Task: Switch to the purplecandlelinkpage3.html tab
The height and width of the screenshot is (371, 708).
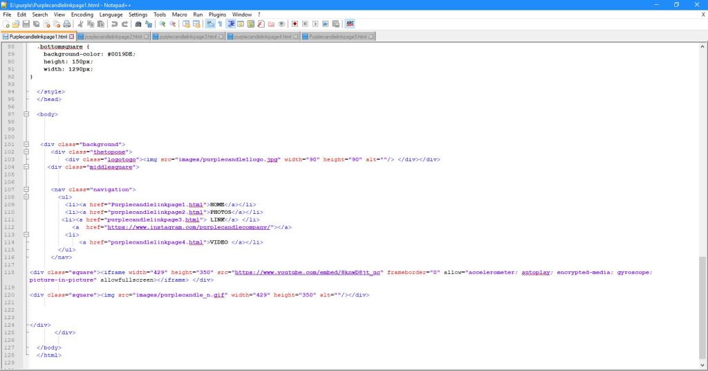Action: point(187,37)
